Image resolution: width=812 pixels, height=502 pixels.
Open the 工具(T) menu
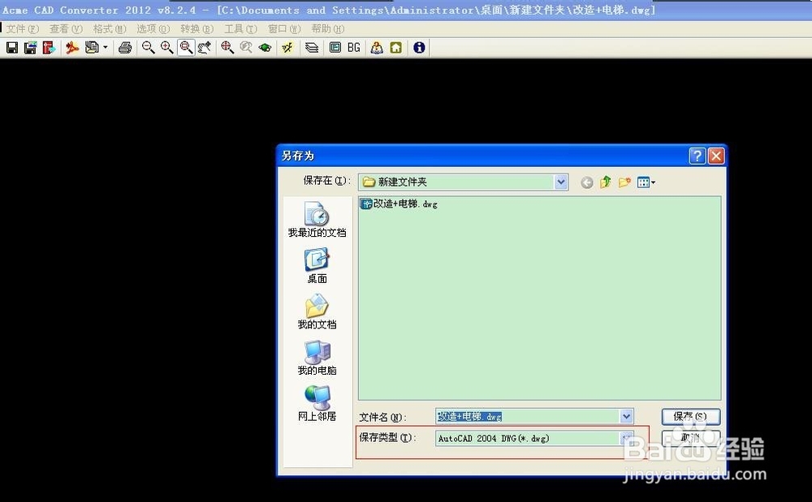(x=241, y=29)
